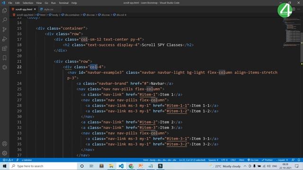
Task: Open the Selection menu
Action: (28, 3)
